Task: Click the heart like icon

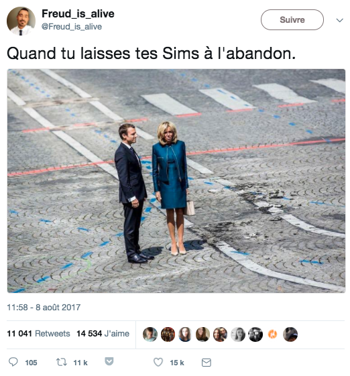Action: point(158,362)
